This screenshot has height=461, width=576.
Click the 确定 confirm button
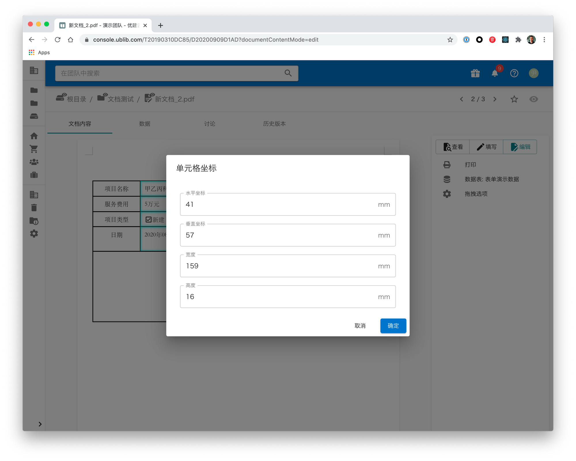pos(393,326)
